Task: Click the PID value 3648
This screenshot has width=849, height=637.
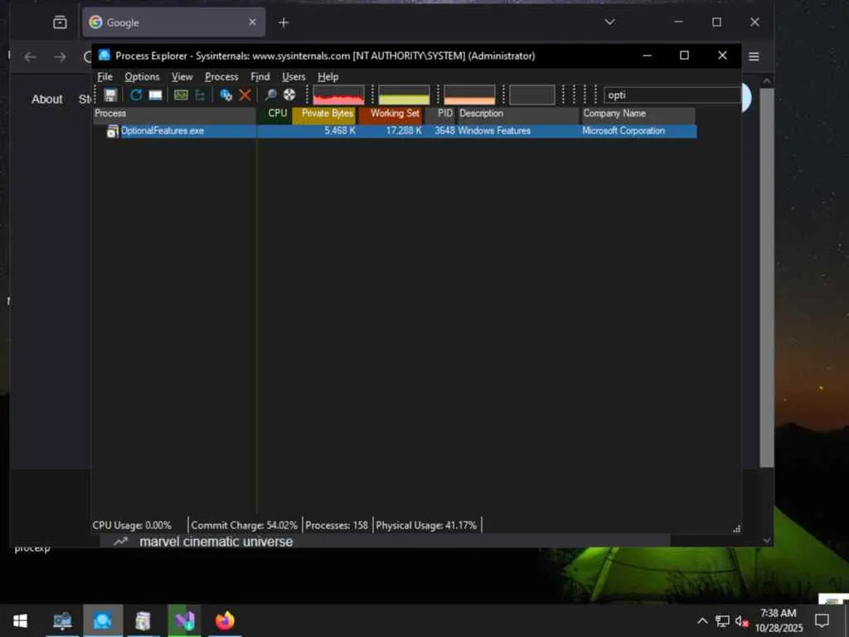Action: coord(444,131)
